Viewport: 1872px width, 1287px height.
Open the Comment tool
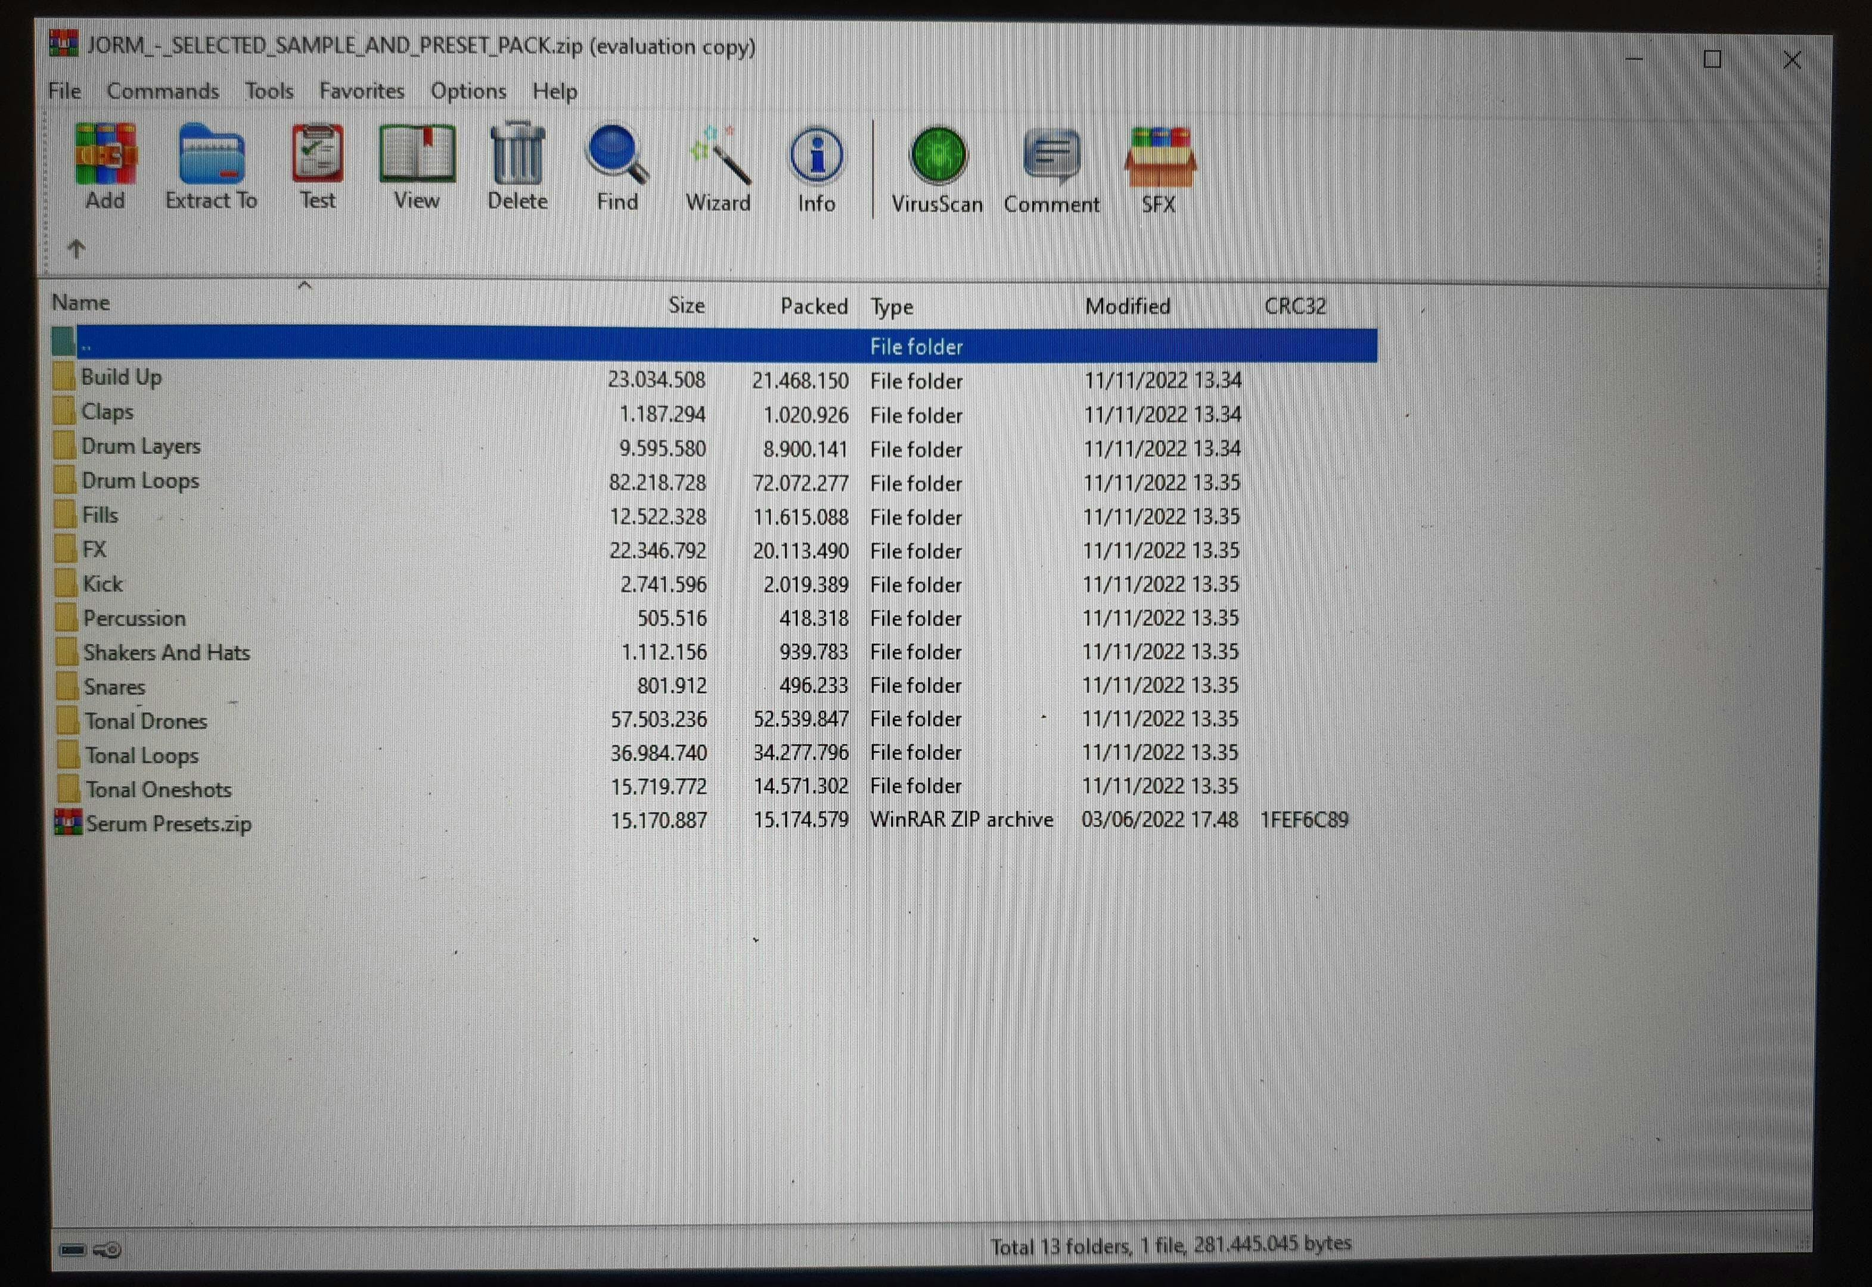(x=1051, y=168)
